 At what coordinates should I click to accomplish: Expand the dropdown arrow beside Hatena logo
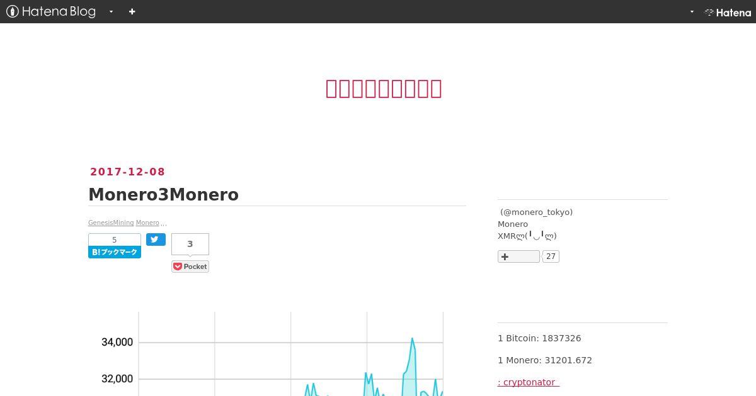click(x=692, y=11)
